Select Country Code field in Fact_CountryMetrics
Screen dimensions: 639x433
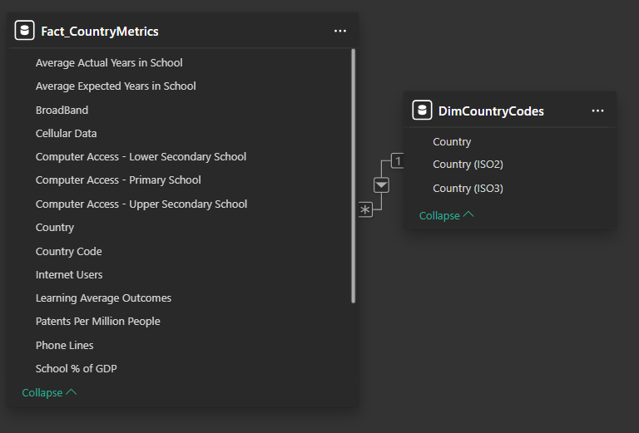click(68, 251)
